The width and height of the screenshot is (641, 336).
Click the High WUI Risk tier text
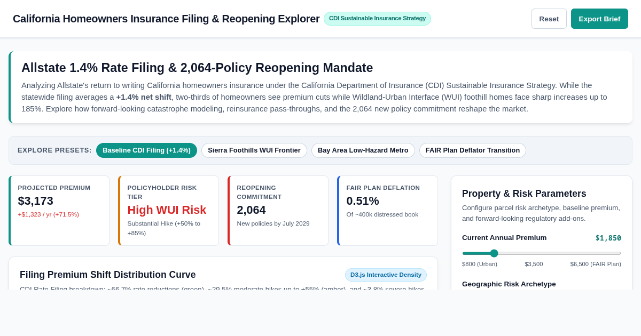[167, 210]
